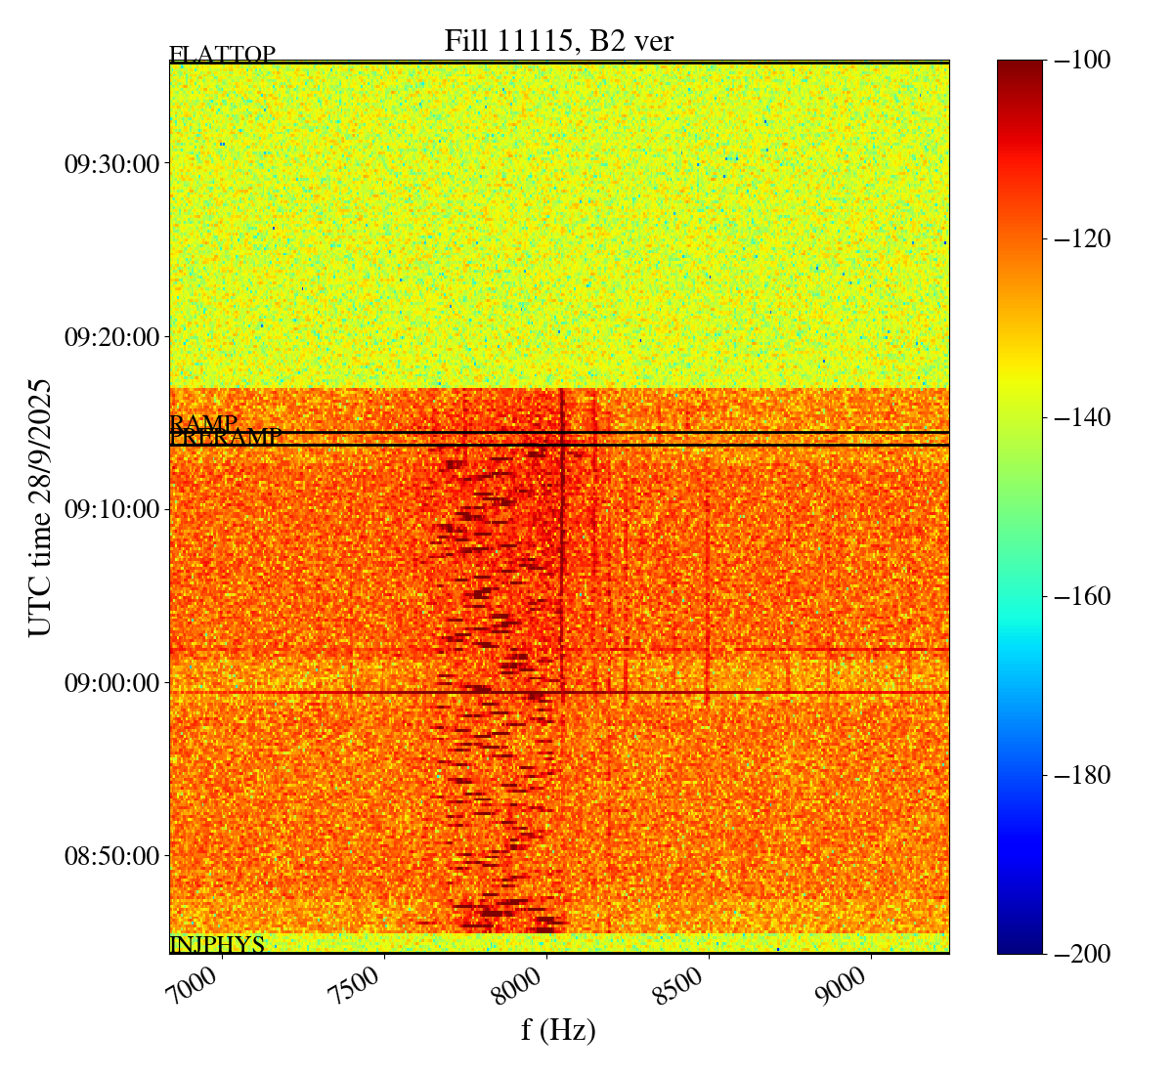Click the dark red top of colorbar
Screen dimensions: 1173x1075
(1020, 66)
